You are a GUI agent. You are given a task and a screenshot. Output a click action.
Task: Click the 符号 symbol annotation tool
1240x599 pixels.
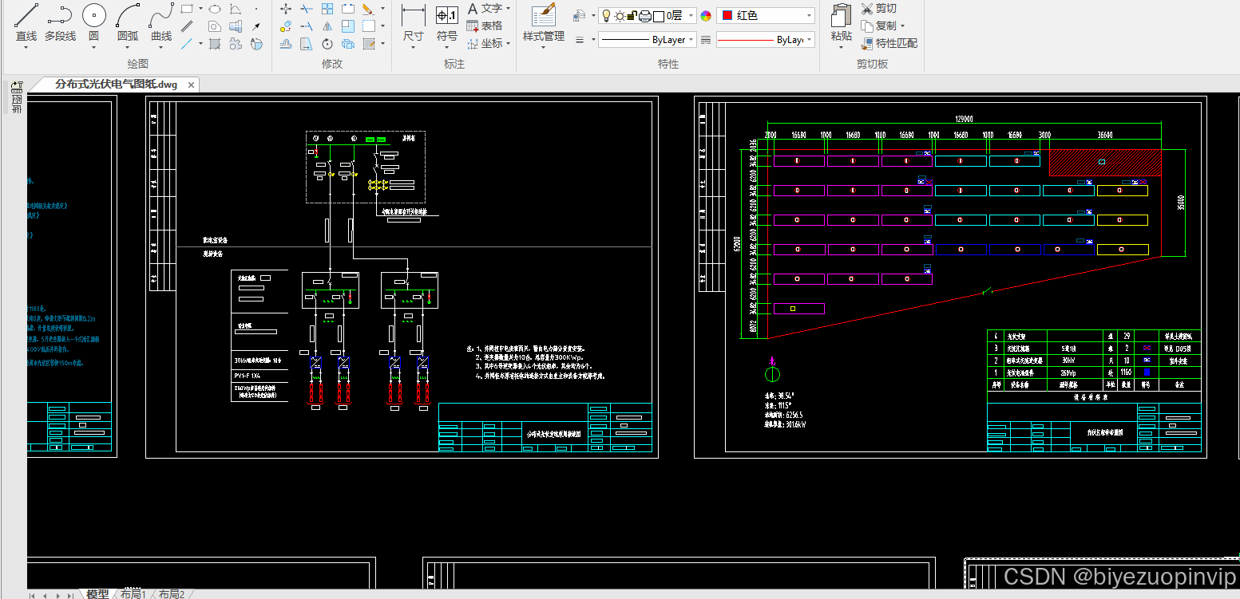coord(446,23)
